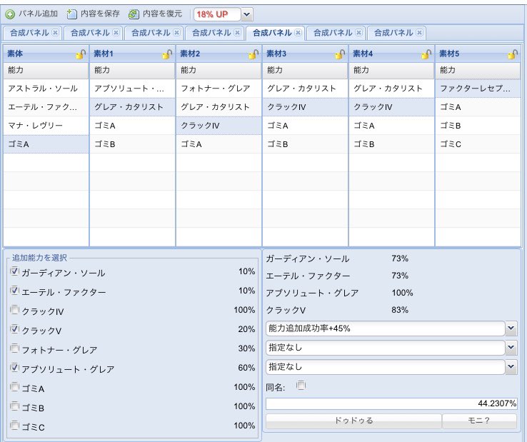Click the 能力 header of 素体 column
Image resolution: width=527 pixels, height=442 pixels.
click(46, 70)
